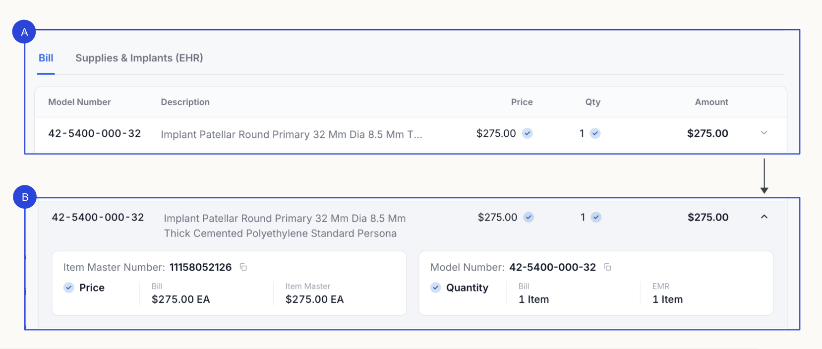Toggle the Price check in Item Master card
The height and width of the screenshot is (349, 822).
69,288
